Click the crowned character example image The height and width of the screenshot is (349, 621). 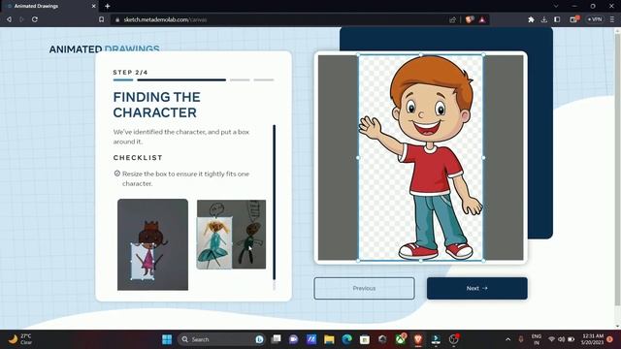[x=153, y=244]
